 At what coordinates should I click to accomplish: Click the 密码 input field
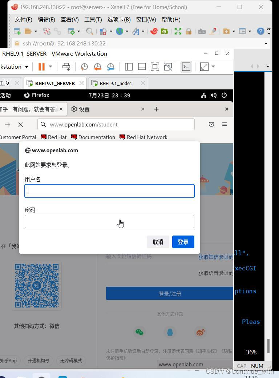pyautogui.click(x=109, y=222)
